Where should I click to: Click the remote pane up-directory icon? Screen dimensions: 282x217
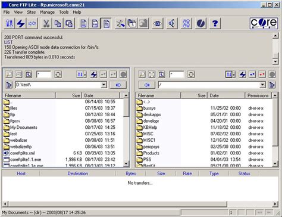(x=162, y=75)
